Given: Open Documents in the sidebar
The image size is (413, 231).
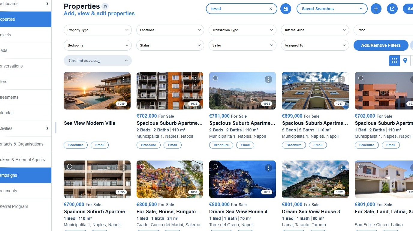Looking at the screenshot, I should click(26, 191).
